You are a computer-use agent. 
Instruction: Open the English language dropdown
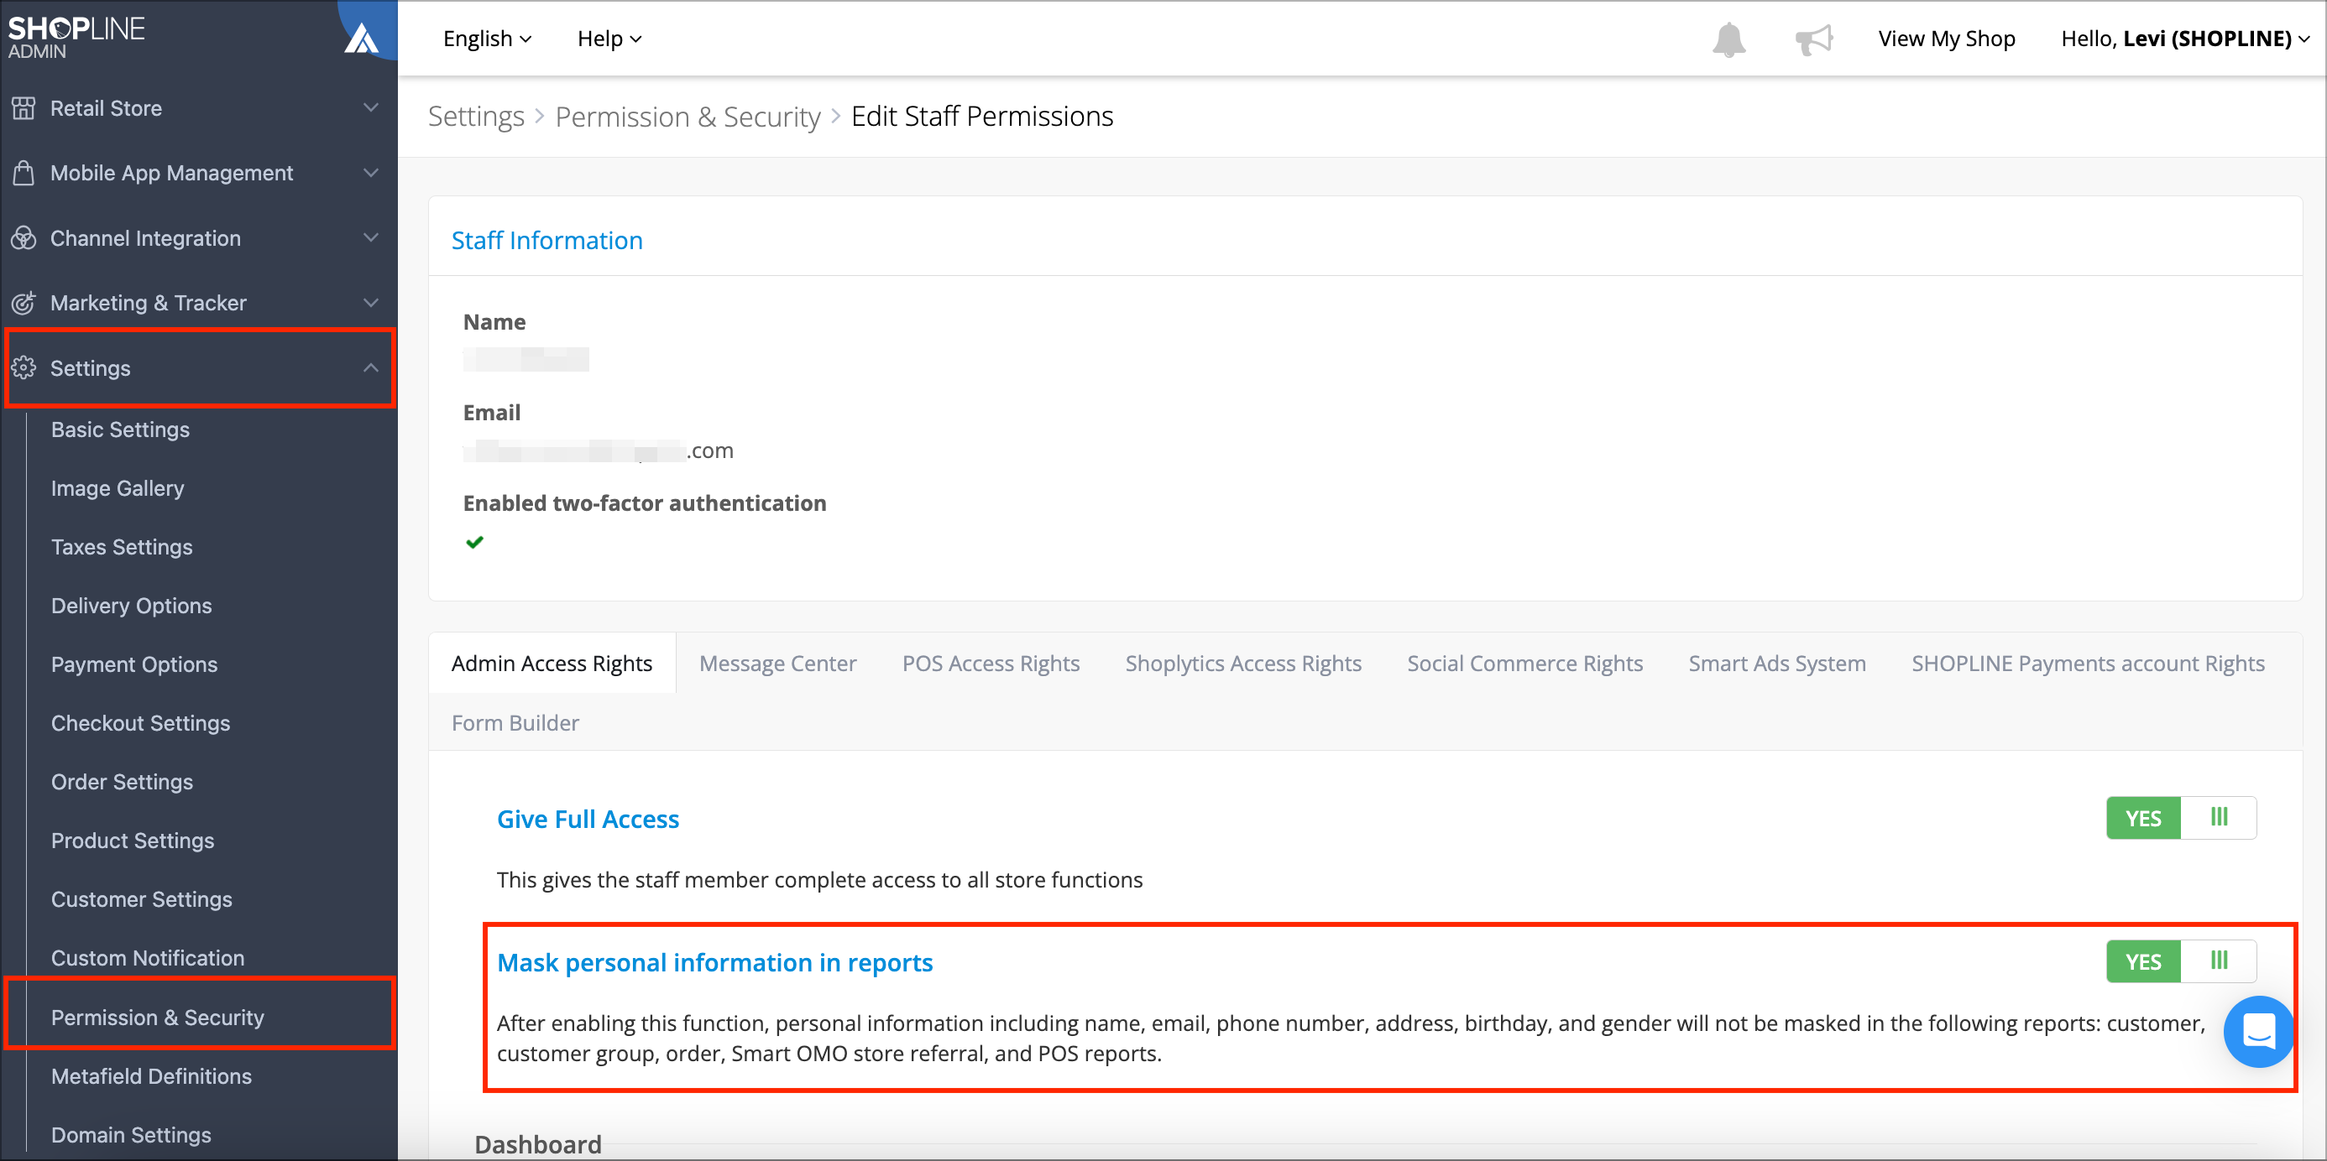(x=487, y=39)
